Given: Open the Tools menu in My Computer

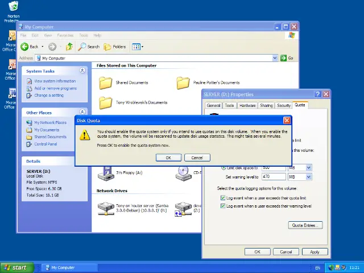Looking at the screenshot, I should click(84, 35).
